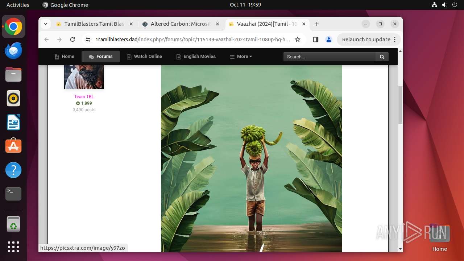
Task: Open Google Chrome from the dock
Action: tap(13, 27)
